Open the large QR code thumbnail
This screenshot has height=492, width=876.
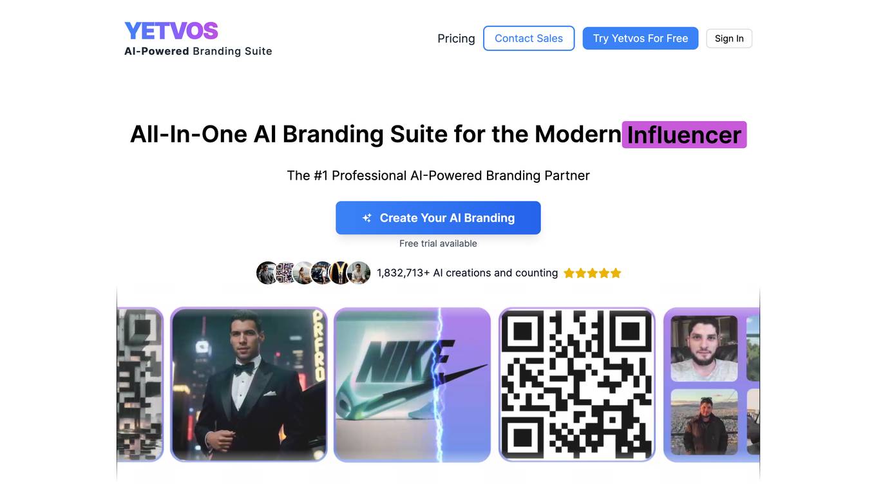577,384
